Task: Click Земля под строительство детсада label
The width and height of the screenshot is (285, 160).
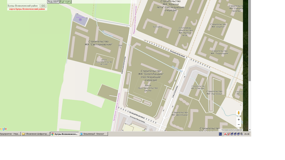Action: [104, 62]
